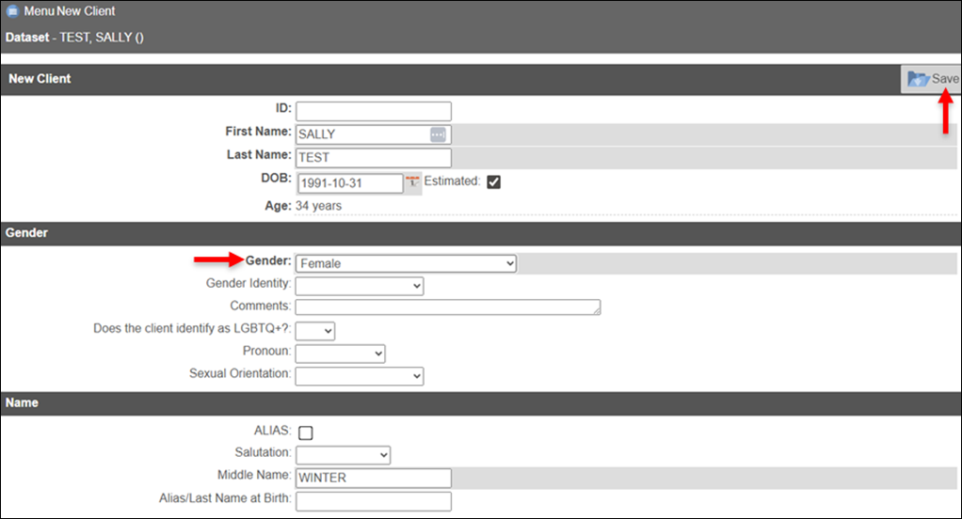Open the DOB calendar picker icon
The height and width of the screenshot is (519, 962).
click(411, 181)
